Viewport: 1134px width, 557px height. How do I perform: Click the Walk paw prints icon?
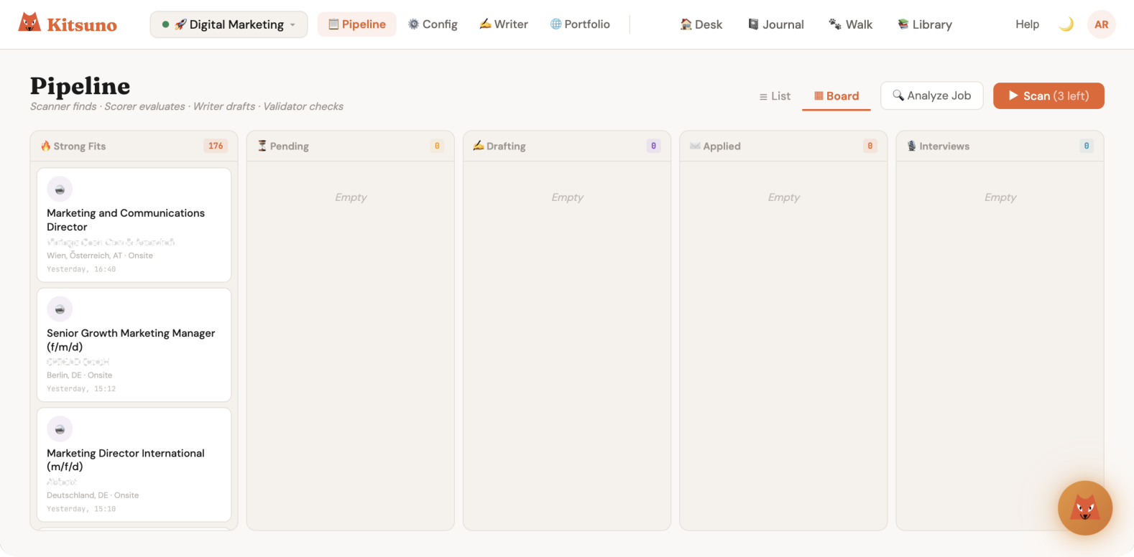point(835,24)
